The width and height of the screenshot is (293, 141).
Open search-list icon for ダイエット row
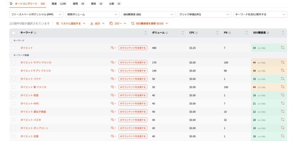tap(113, 48)
